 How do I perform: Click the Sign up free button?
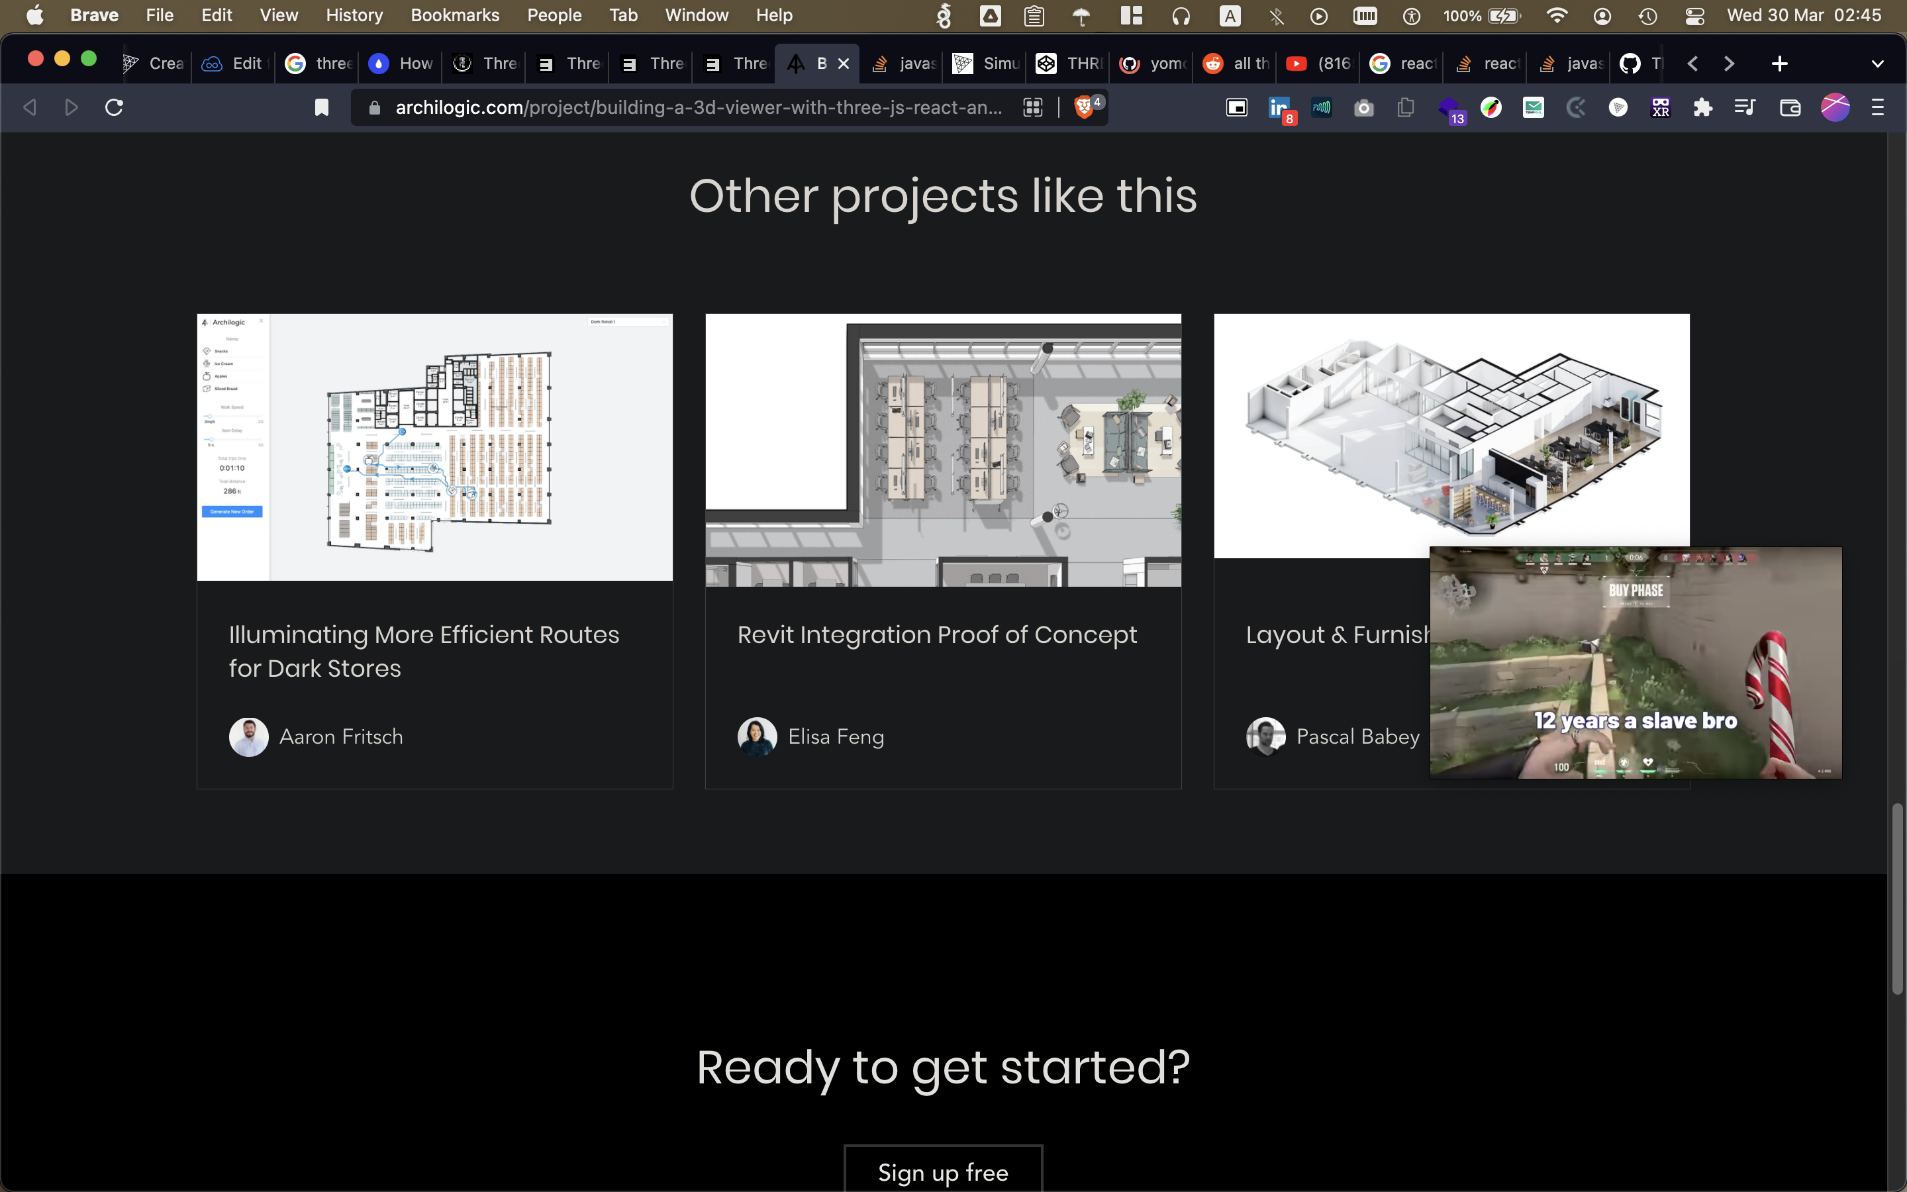pyautogui.click(x=942, y=1171)
